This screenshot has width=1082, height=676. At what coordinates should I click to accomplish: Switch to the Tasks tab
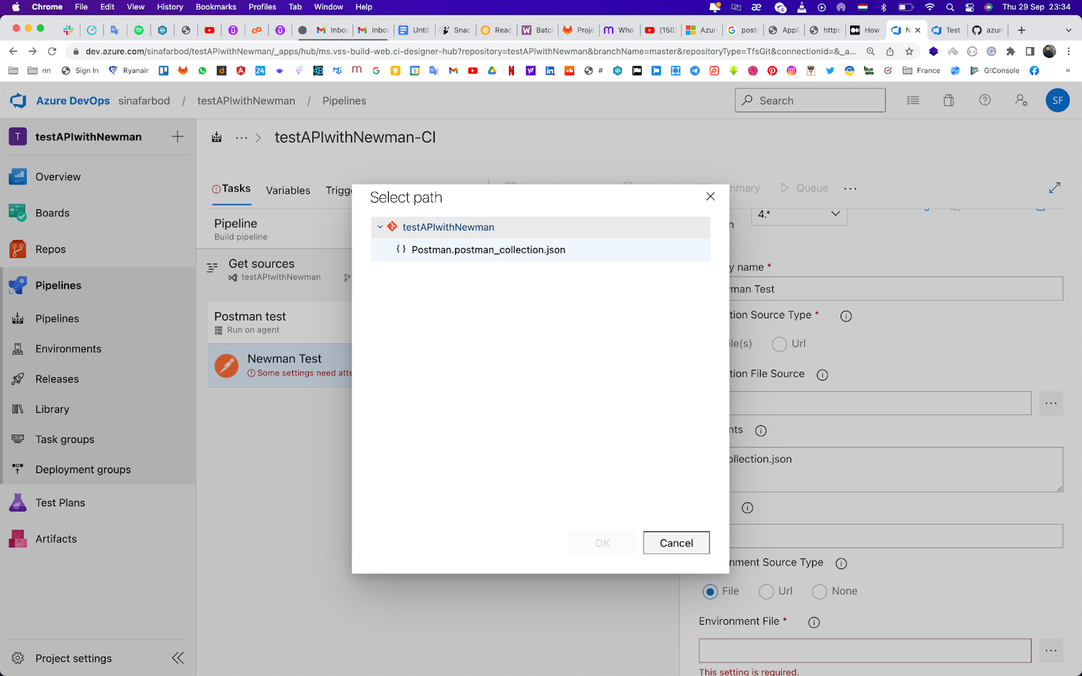[231, 189]
